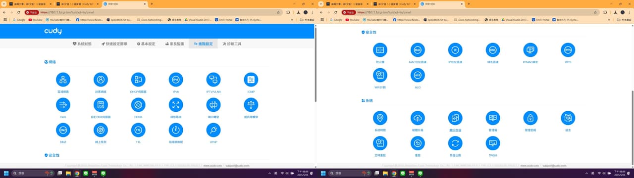The image size is (634, 178).
Task: Open the TTL settings icon
Action: coord(138,130)
